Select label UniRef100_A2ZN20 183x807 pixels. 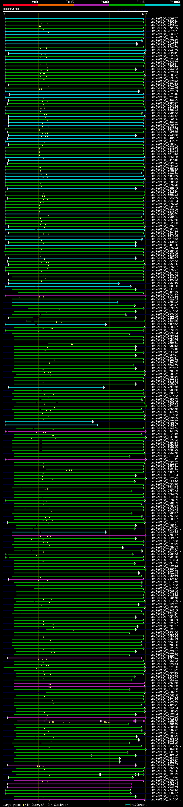164,82
